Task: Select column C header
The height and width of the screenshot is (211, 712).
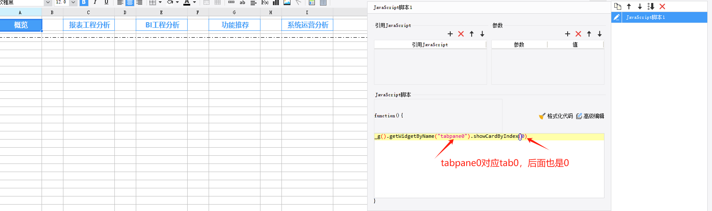Action: click(89, 12)
